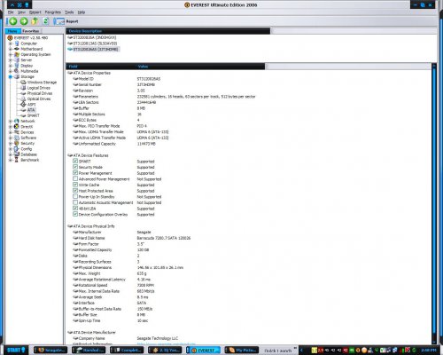
Task: Toggle the 48-bit LBA checkbox
Action: coord(75,209)
